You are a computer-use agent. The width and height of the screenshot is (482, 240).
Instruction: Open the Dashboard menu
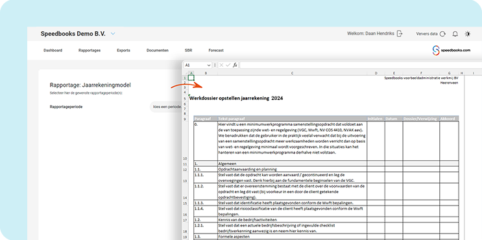pyautogui.click(x=53, y=51)
